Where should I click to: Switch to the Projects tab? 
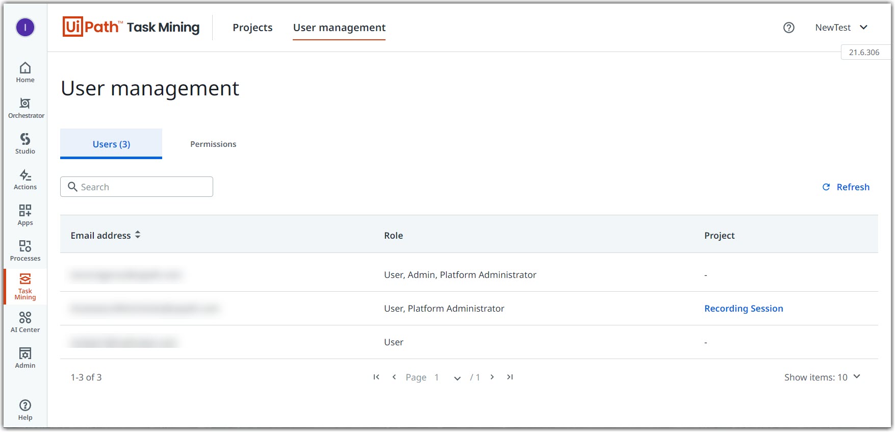point(252,28)
